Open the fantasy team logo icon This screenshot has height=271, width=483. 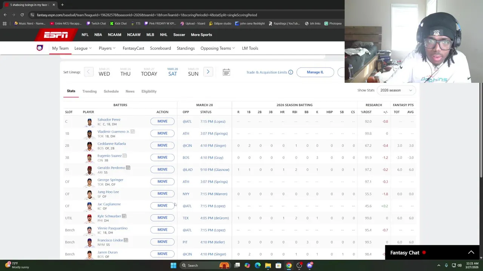(40, 48)
